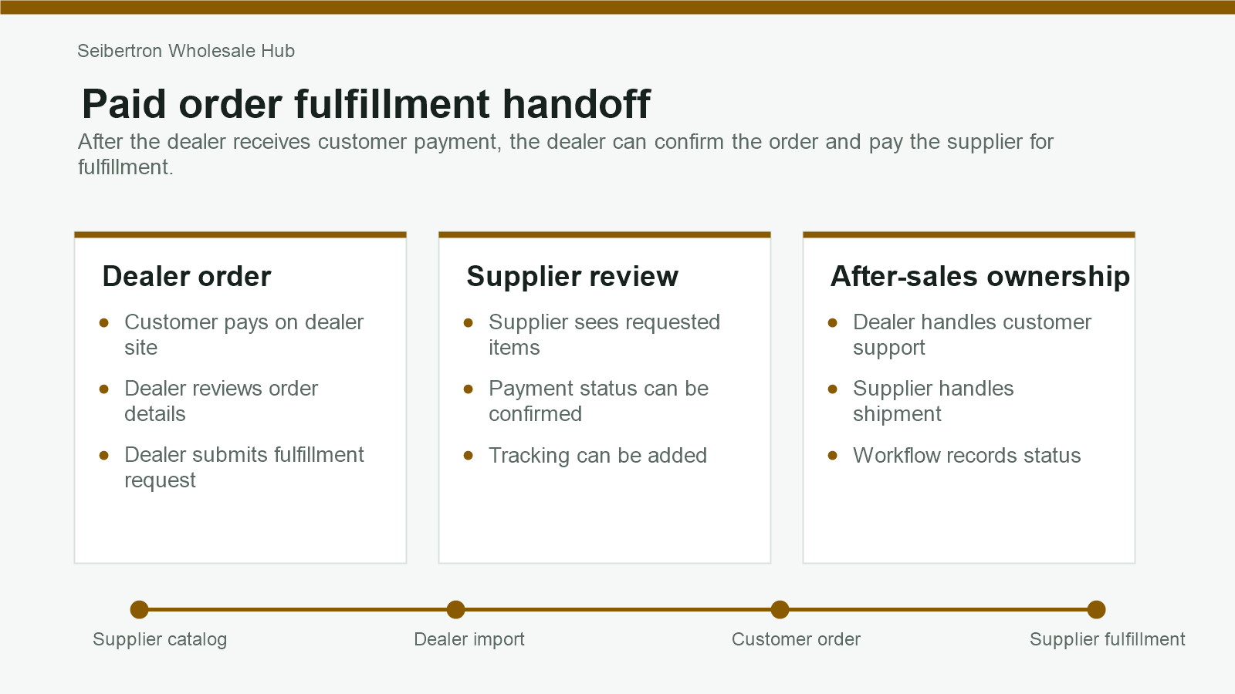Select the Dealer order card heading
The height and width of the screenshot is (694, 1235).
pyautogui.click(x=187, y=276)
